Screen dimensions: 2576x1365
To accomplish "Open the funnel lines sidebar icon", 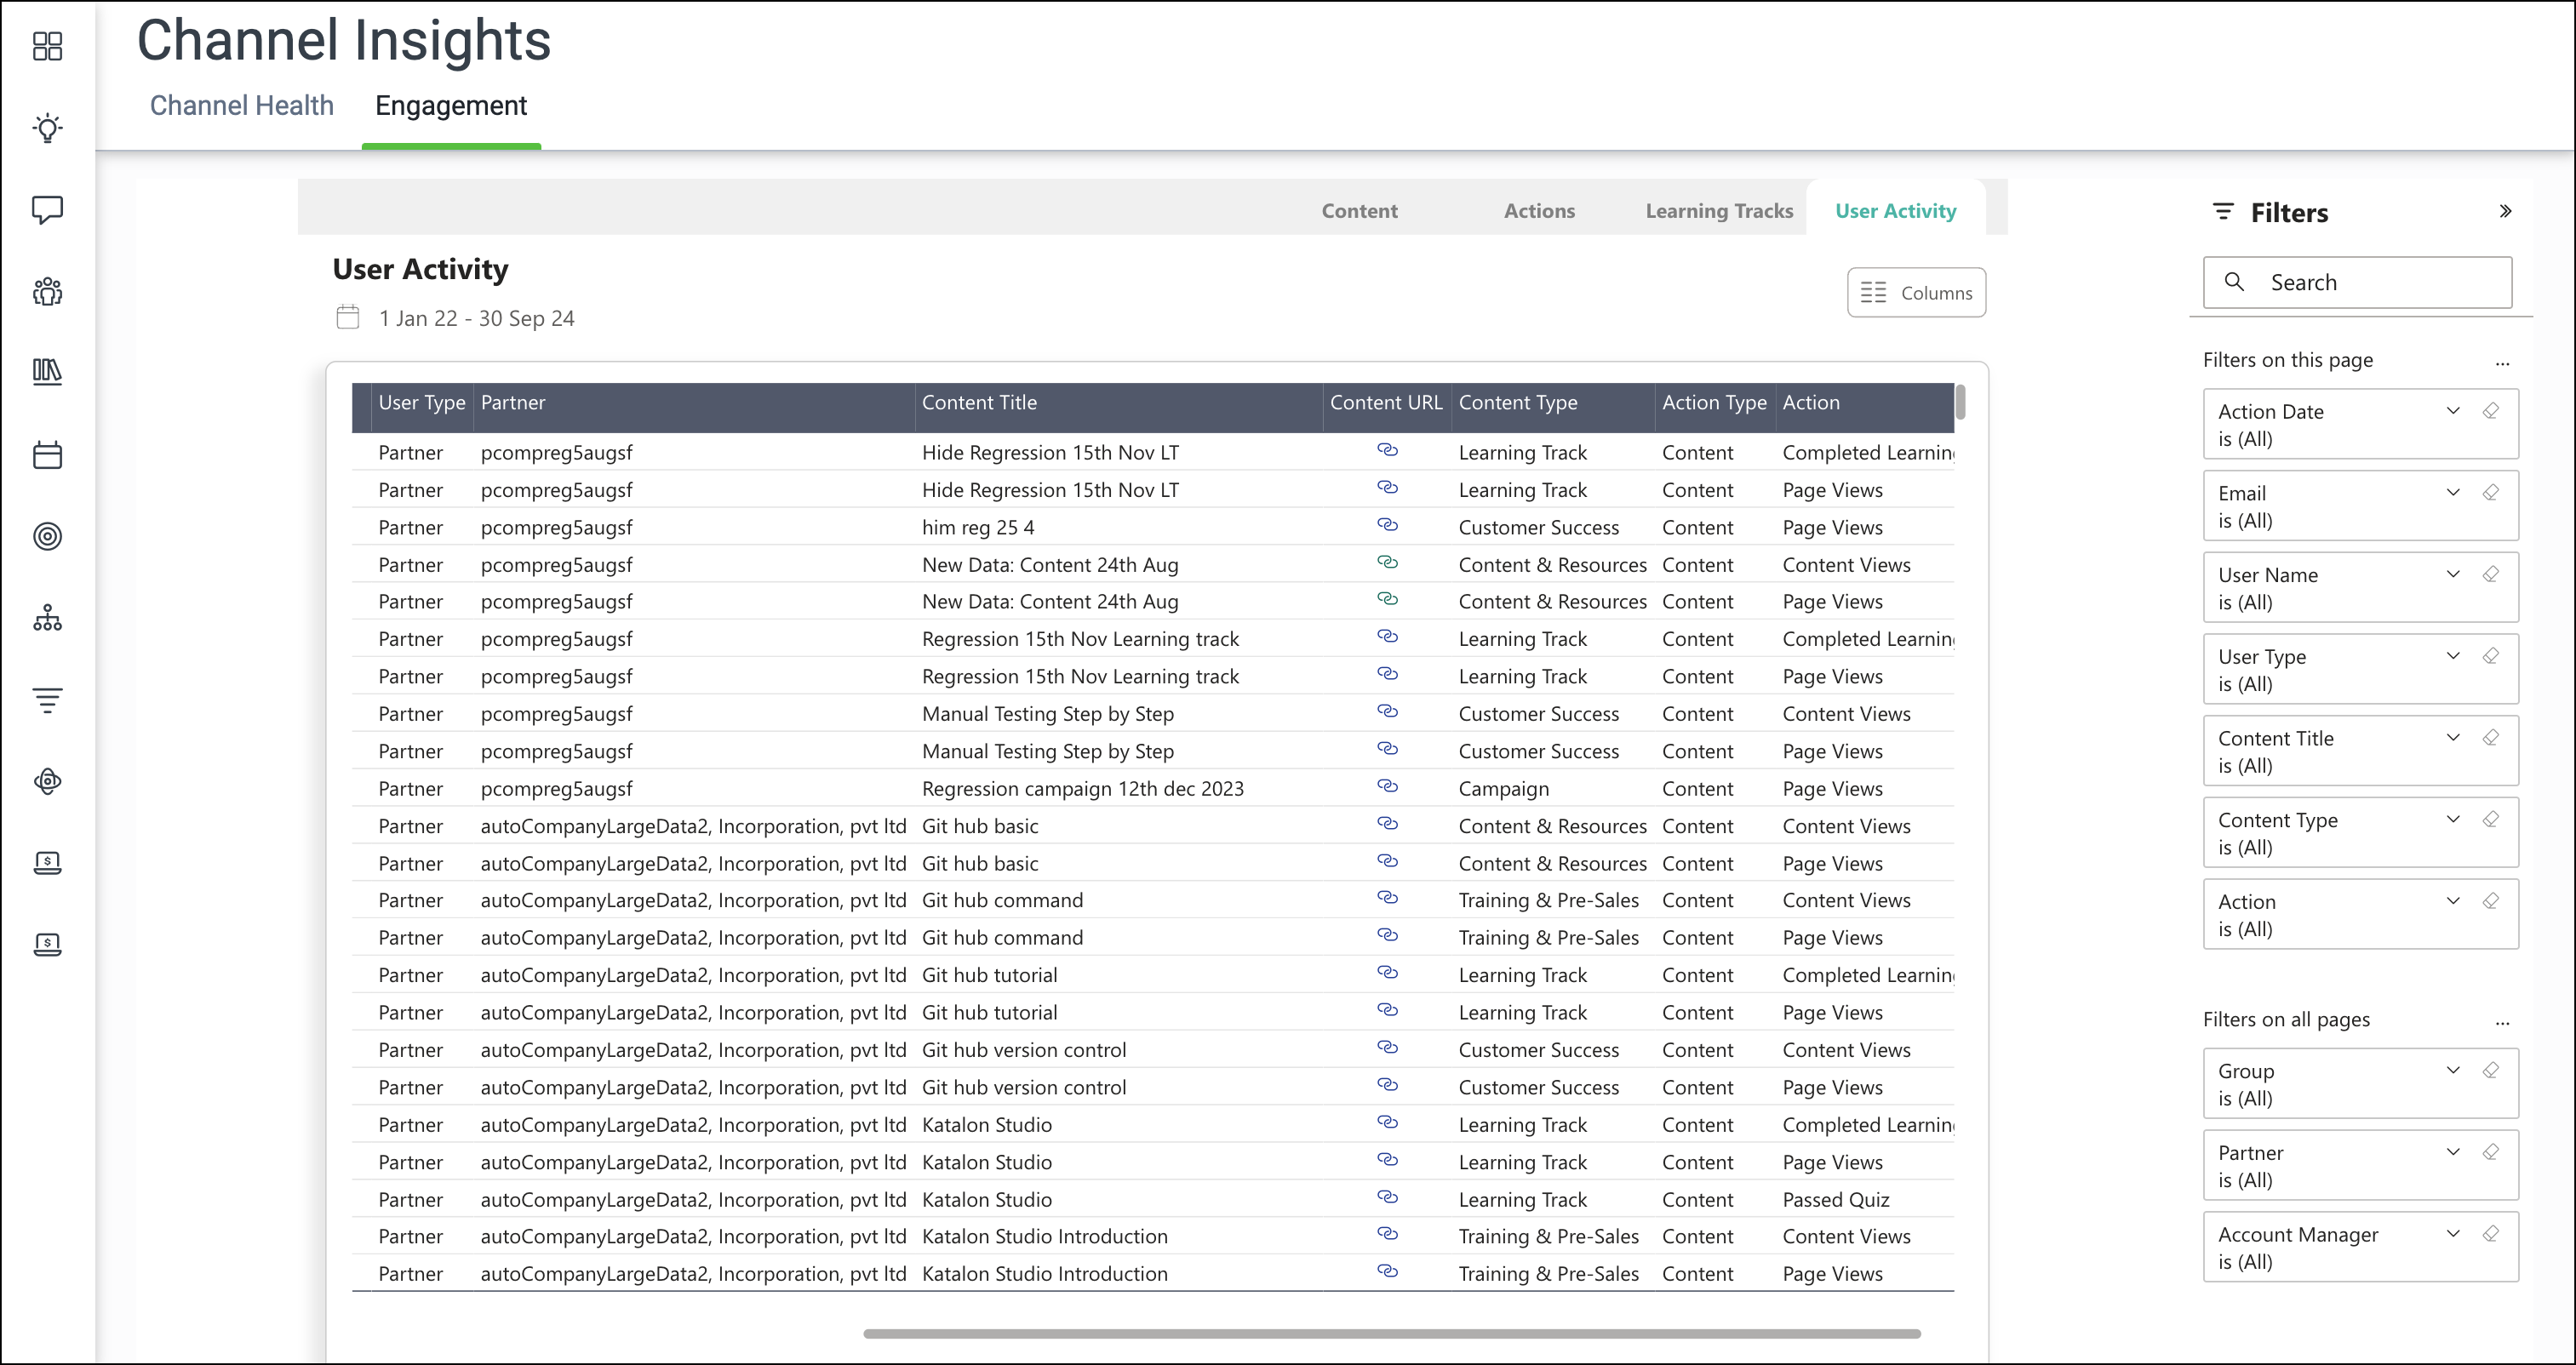I will pos(47,700).
